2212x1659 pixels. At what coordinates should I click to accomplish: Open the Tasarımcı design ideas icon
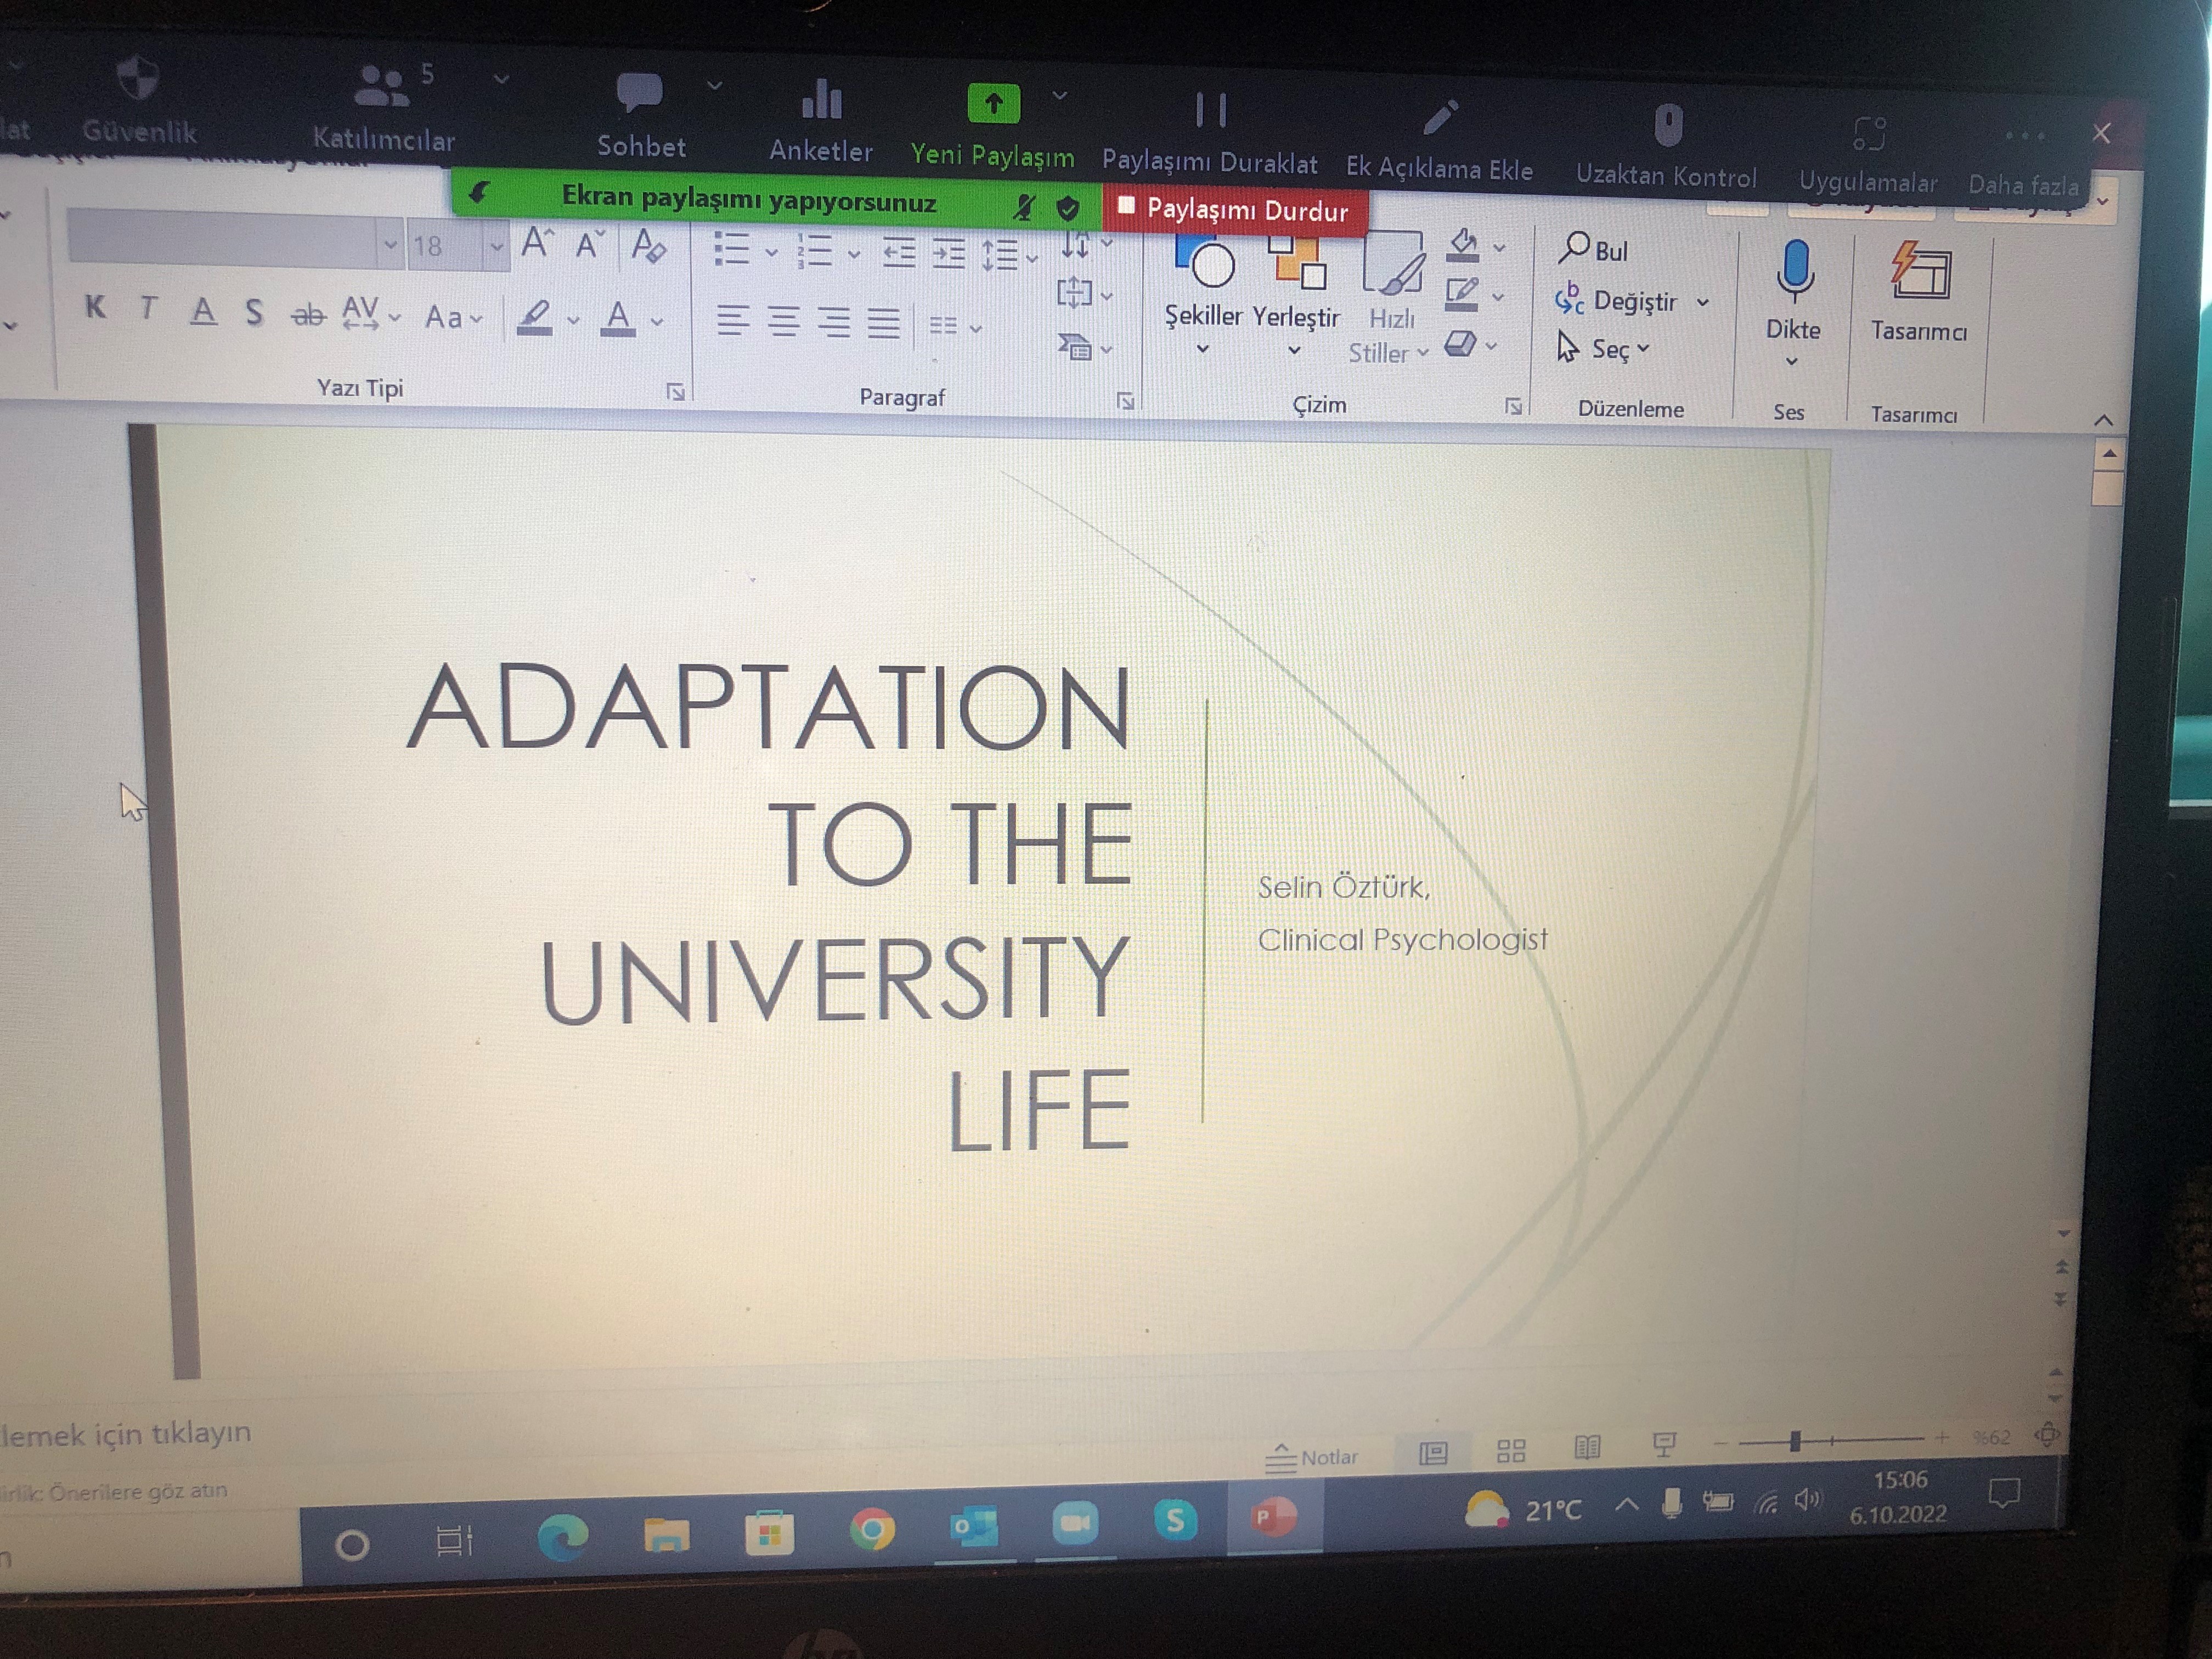pos(1919,272)
